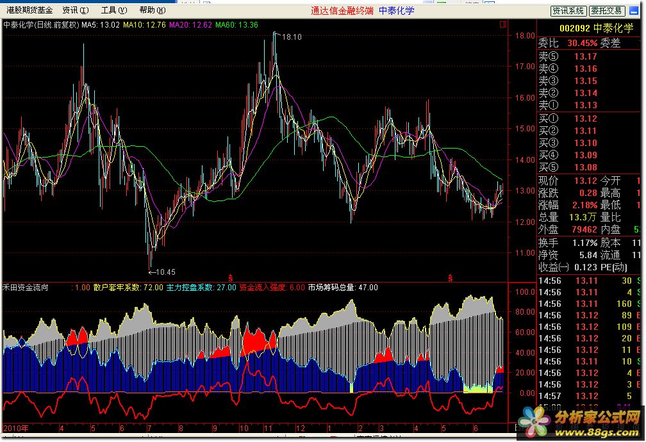Click the 委托交易 button
The width and height of the screenshot is (646, 442).
(608, 11)
